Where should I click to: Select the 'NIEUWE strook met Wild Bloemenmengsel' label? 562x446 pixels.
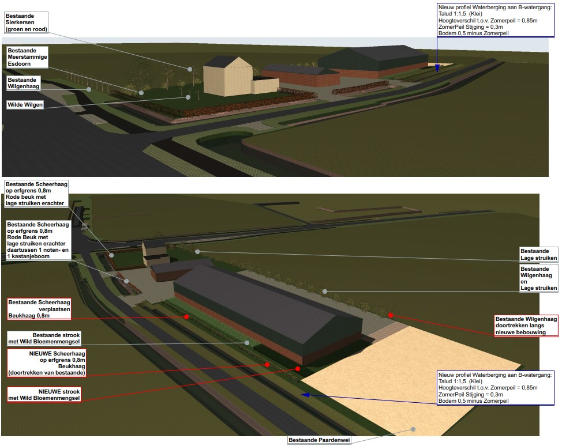click(x=44, y=395)
